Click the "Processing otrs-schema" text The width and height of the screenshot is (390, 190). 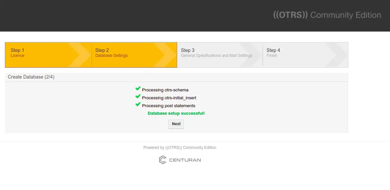(165, 90)
